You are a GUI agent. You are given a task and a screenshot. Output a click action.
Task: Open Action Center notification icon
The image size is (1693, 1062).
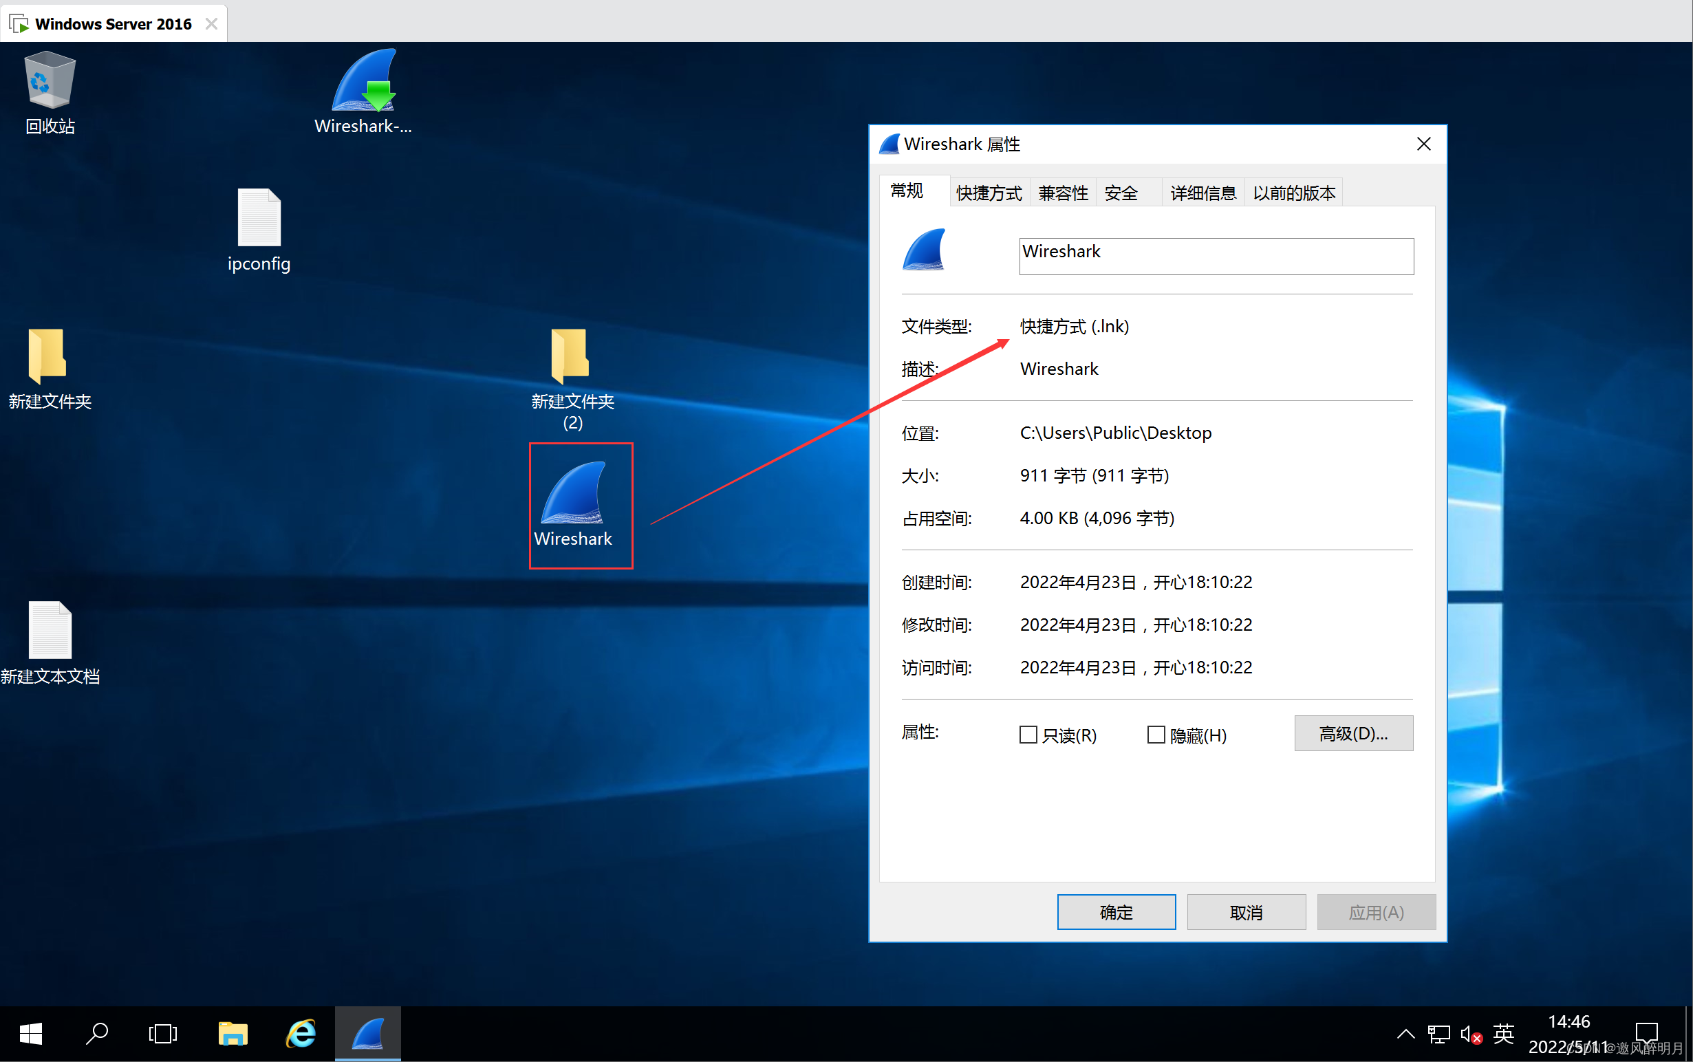click(1647, 1033)
